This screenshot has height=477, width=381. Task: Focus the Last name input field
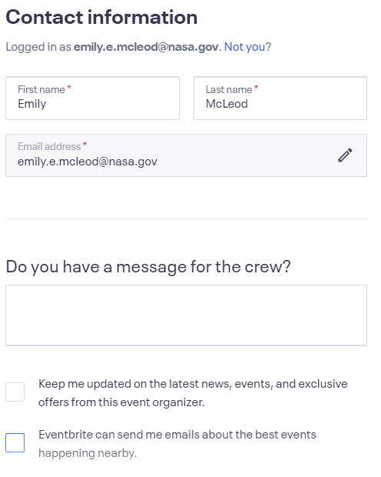click(x=280, y=98)
